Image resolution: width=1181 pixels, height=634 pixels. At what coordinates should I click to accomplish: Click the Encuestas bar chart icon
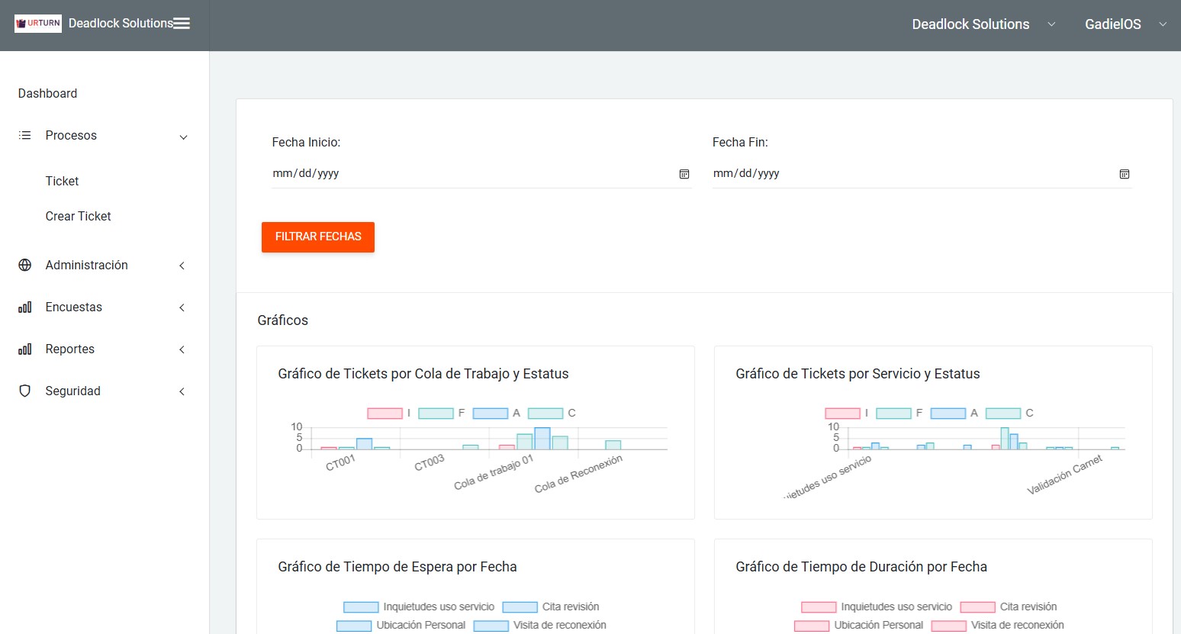pos(25,307)
